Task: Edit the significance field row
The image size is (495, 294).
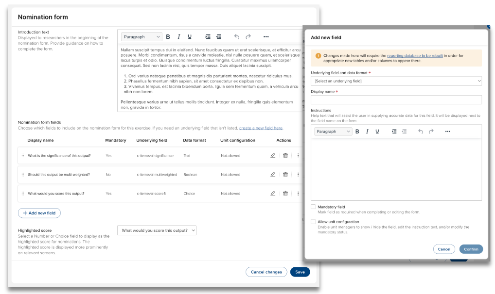Action: 273,156
